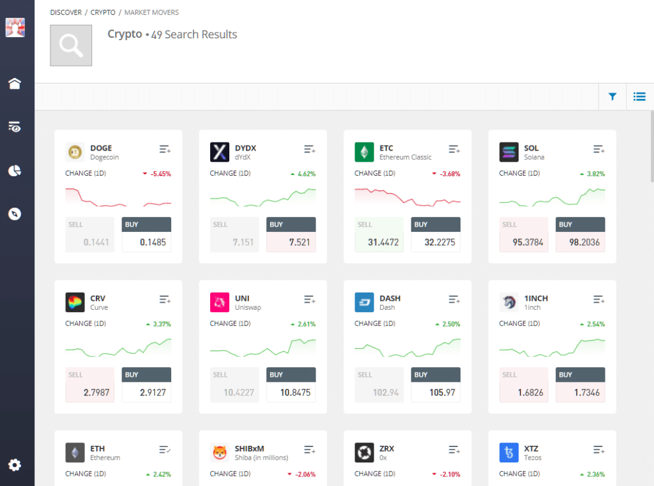Sell CRV at 2.7987
The height and width of the screenshot is (486, 654).
(x=89, y=384)
